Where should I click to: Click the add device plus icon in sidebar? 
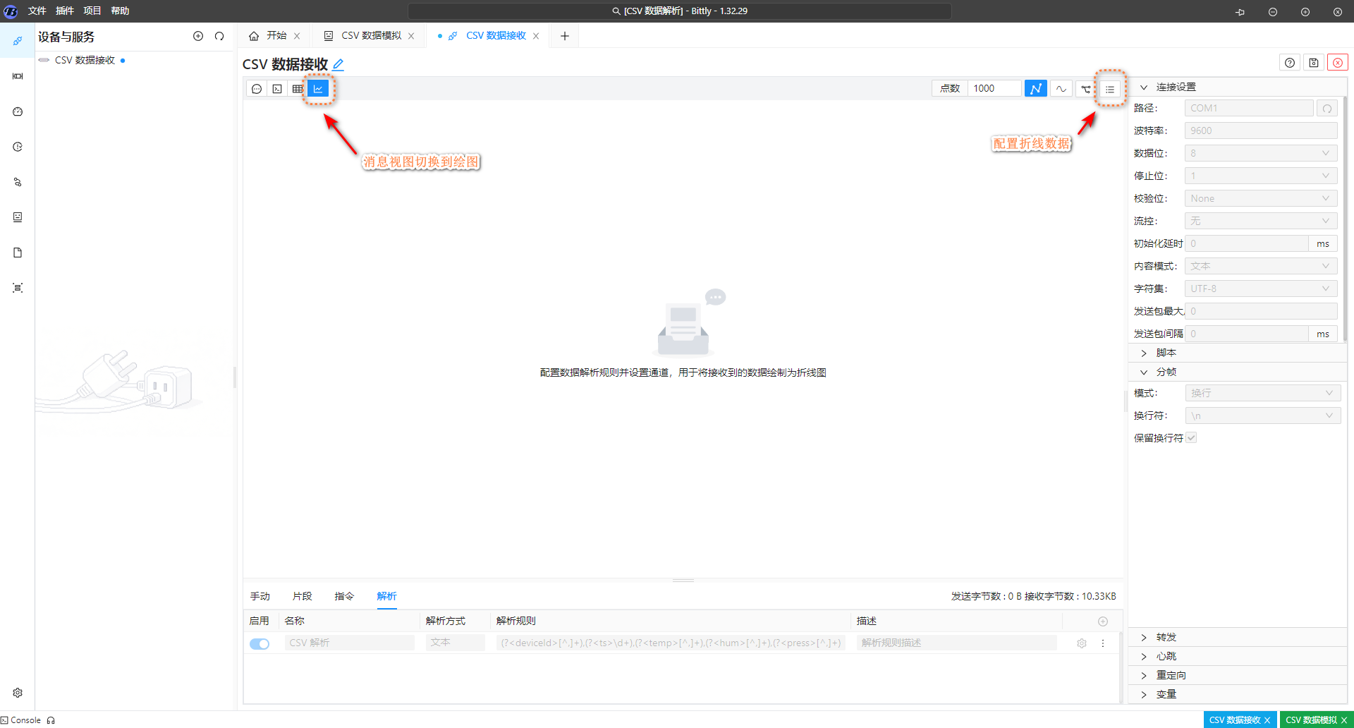pyautogui.click(x=198, y=36)
